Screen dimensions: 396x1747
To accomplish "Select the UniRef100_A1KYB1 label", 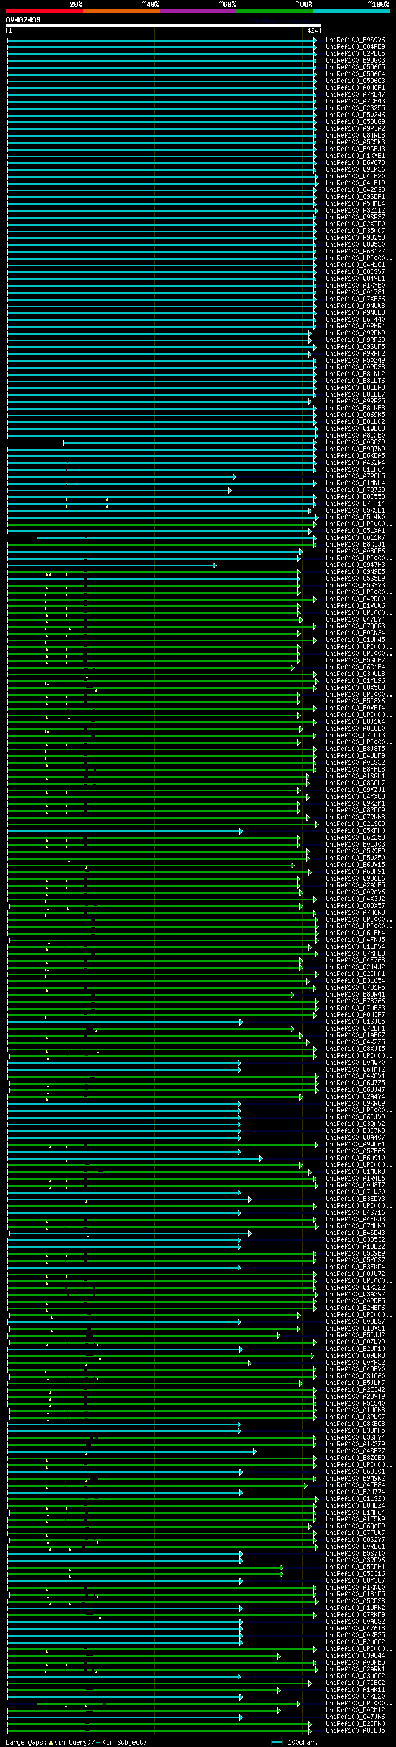I will (x=355, y=156).
